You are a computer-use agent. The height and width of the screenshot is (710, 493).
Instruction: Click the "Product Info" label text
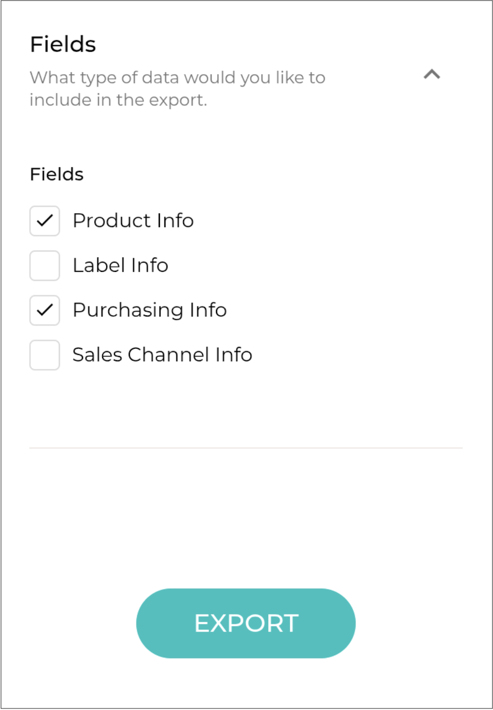tap(133, 221)
